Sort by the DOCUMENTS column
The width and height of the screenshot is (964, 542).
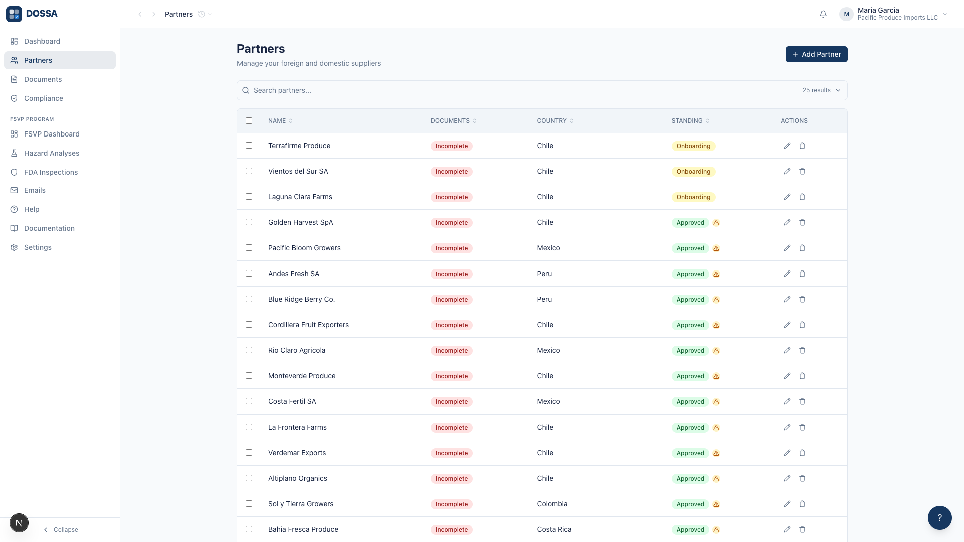pyautogui.click(x=454, y=121)
